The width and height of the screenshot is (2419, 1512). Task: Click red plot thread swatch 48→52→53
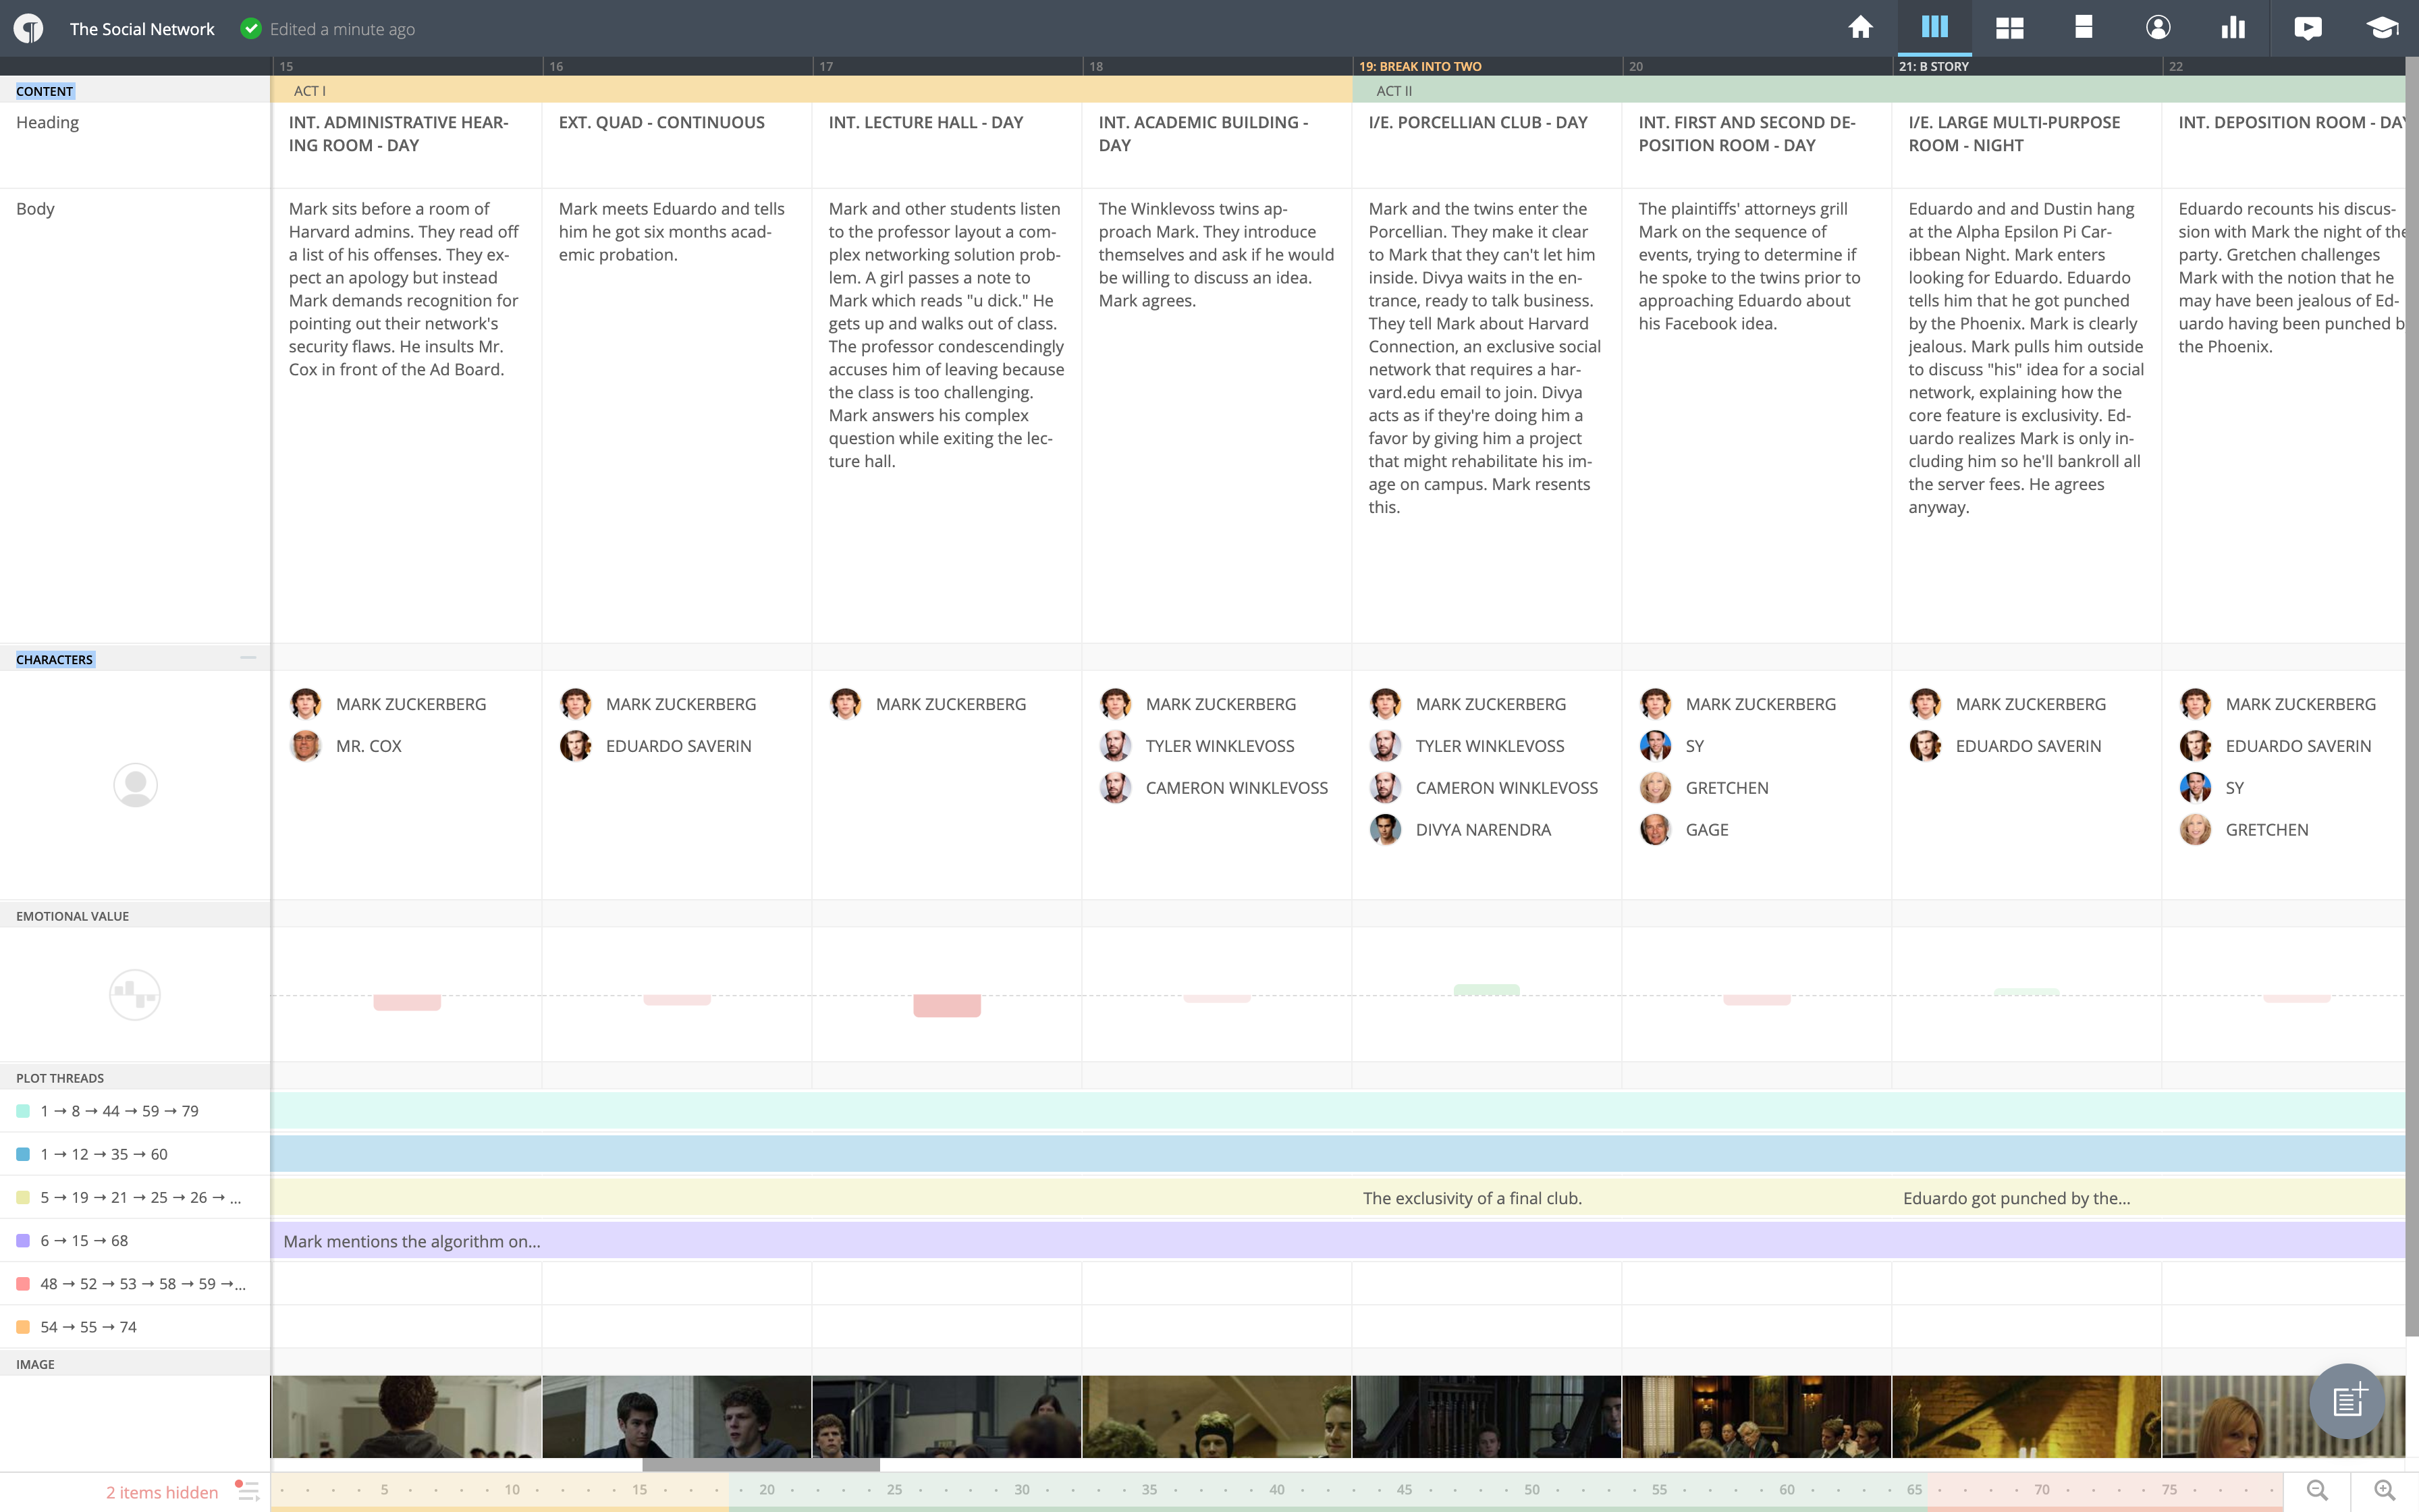tap(23, 1284)
